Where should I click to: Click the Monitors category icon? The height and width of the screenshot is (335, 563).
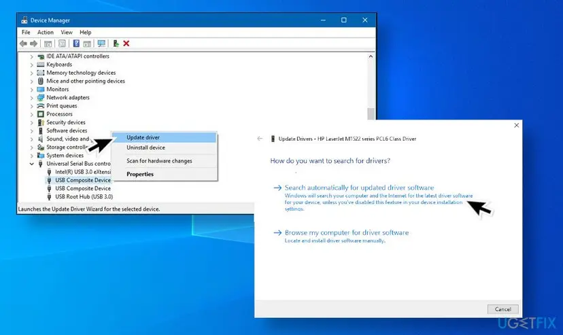point(41,89)
